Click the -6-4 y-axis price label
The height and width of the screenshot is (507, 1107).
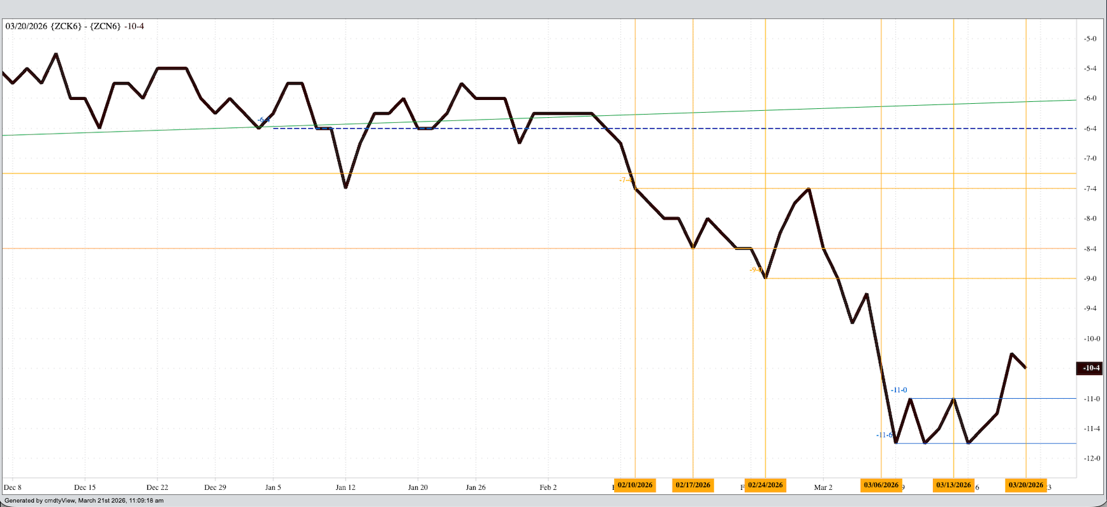pyautogui.click(x=1090, y=129)
